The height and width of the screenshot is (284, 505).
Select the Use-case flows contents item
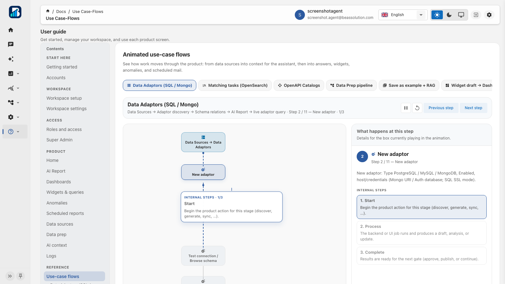pos(74,276)
